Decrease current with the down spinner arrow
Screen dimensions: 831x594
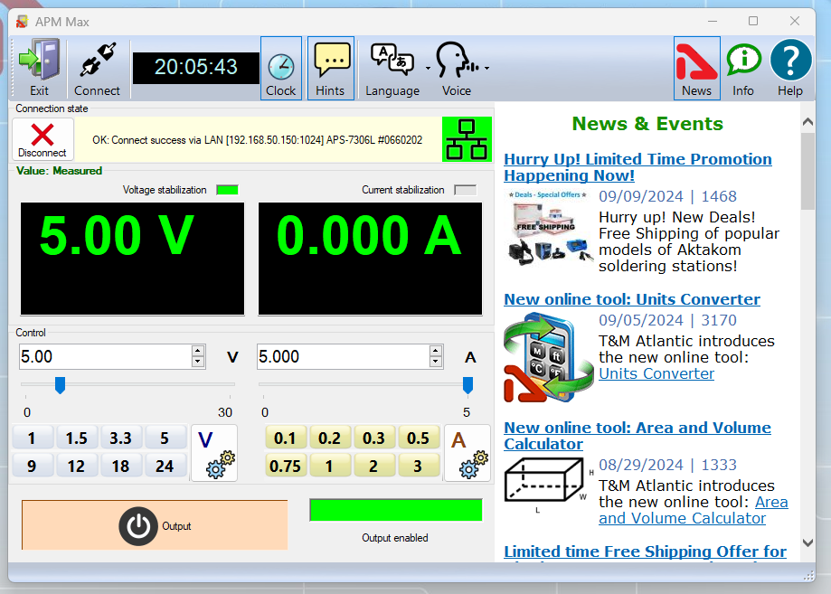coord(436,362)
